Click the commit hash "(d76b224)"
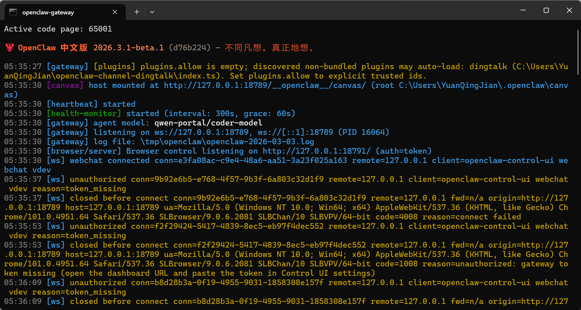The width and height of the screenshot is (581, 310). 190,48
